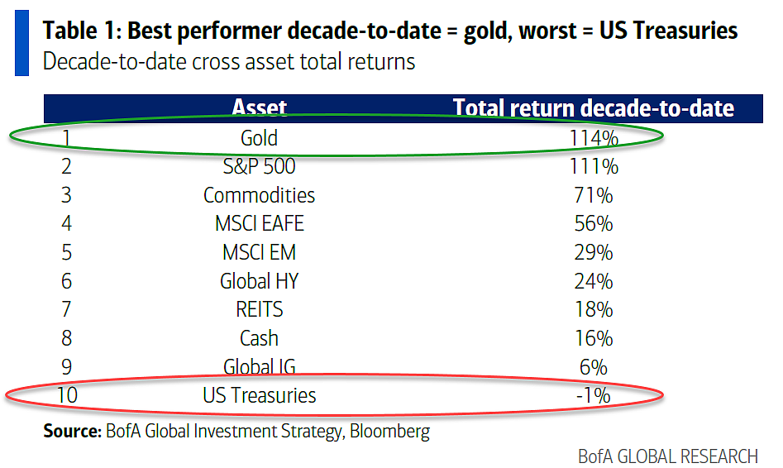Click the Asset column header
This screenshot has width=783, height=468.
(259, 107)
